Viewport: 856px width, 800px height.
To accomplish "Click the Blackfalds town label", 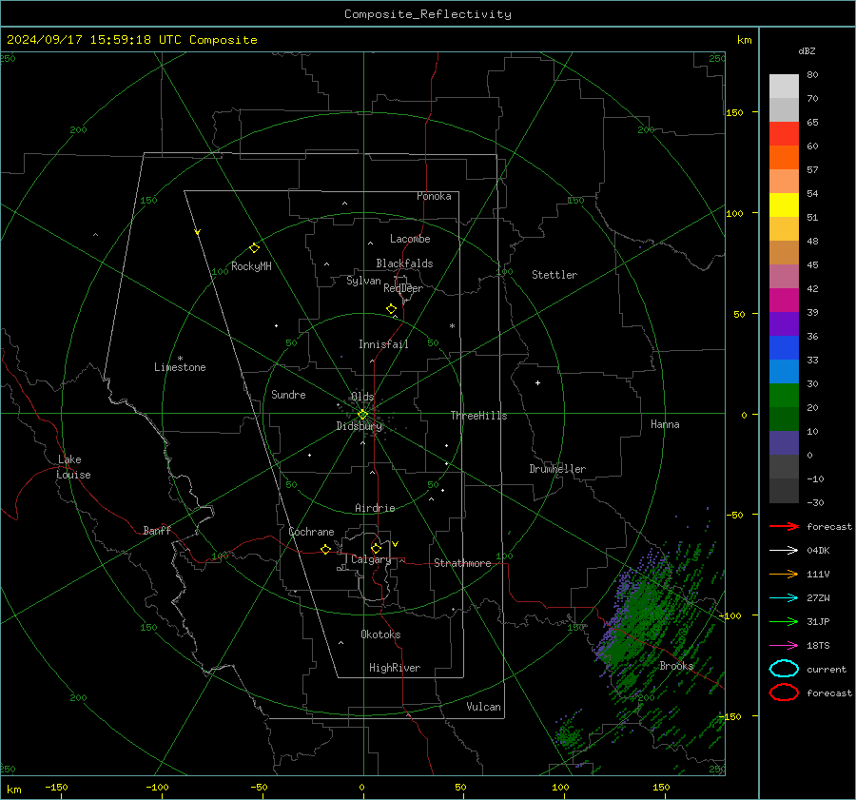I will [x=404, y=263].
